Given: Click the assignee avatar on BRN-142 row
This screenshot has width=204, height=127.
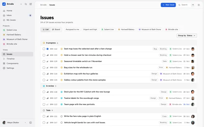Looking at the screenshot, I should tap(193, 49).
